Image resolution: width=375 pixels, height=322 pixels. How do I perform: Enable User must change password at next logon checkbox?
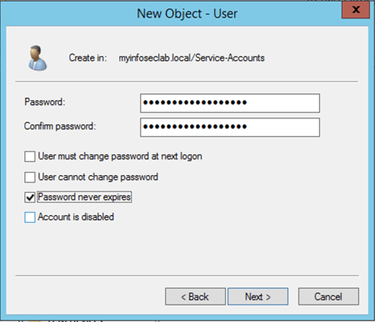(30, 157)
